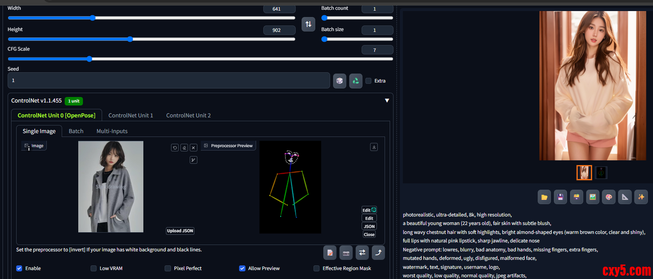Open output folder with yellow folder icon
The height and width of the screenshot is (279, 653).
coord(544,197)
